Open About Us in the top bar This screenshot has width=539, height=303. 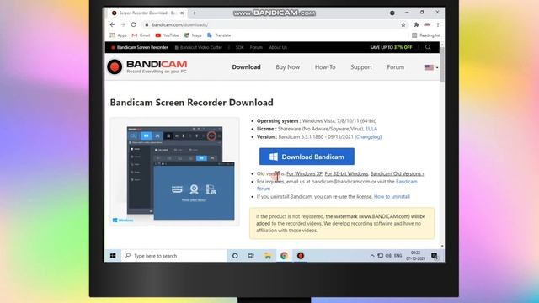[x=278, y=47]
